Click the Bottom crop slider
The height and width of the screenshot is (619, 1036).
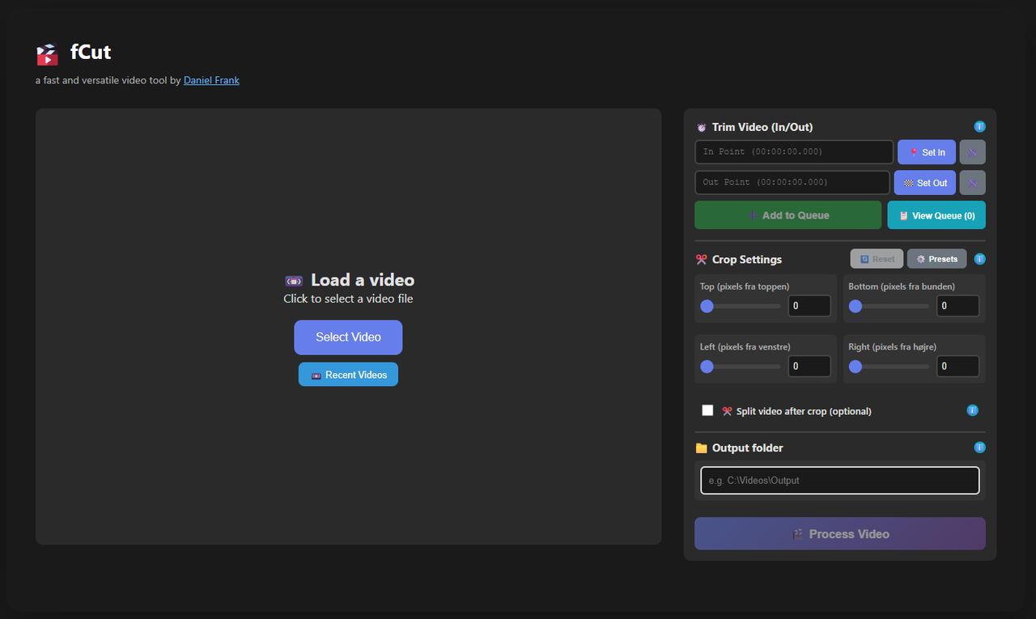click(889, 306)
